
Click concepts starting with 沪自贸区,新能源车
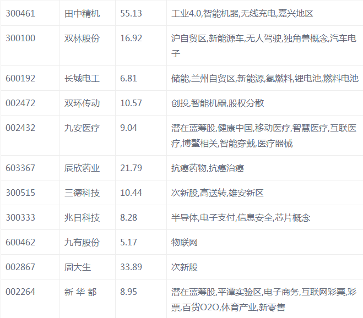[x=264, y=46]
